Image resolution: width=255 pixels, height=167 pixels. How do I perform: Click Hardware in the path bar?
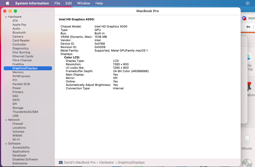[106, 163]
